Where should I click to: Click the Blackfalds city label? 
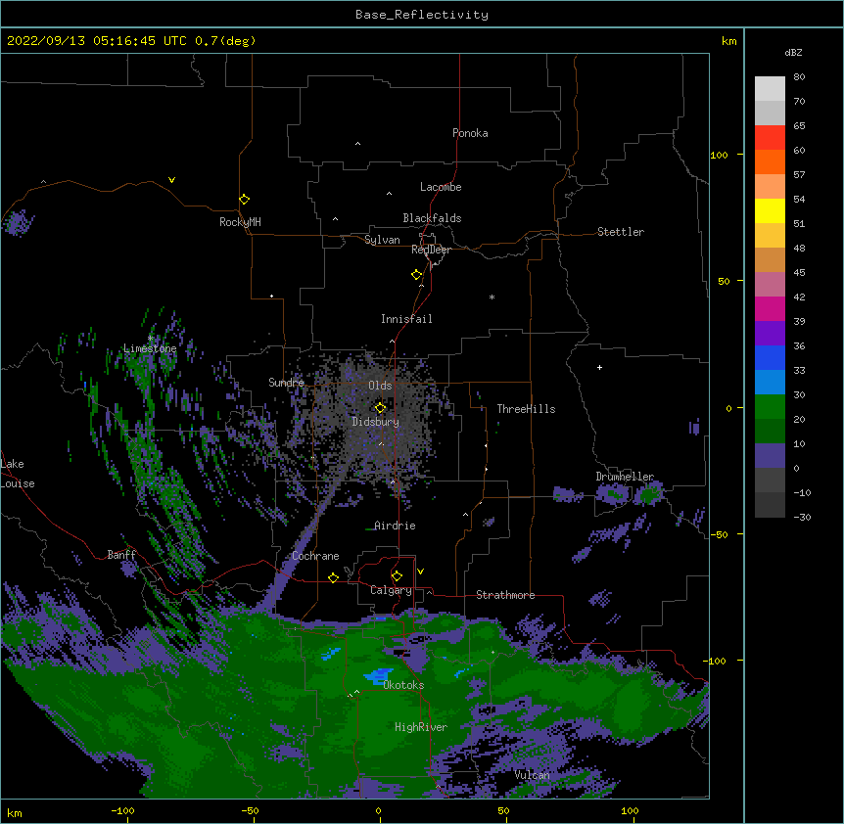432,218
